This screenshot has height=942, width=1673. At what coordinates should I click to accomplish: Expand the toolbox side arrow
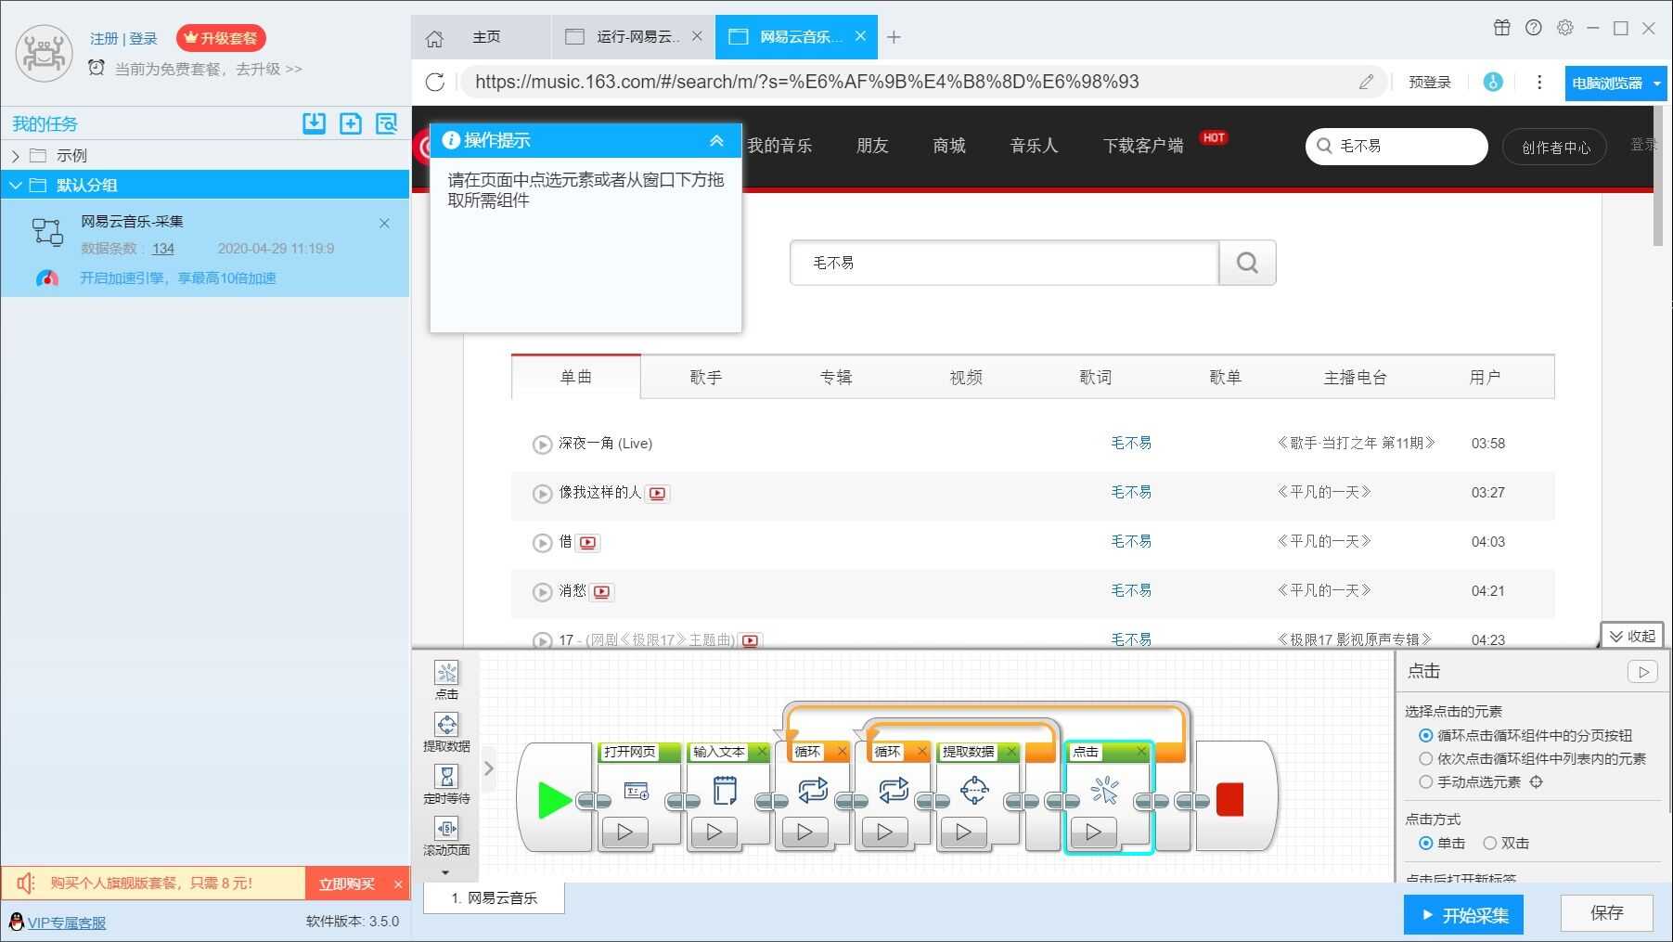[489, 768]
